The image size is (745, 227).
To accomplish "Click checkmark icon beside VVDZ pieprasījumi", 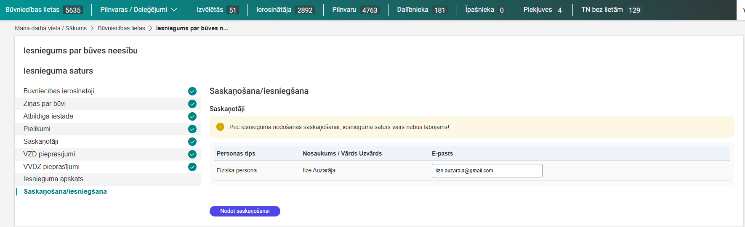I will [x=192, y=167].
